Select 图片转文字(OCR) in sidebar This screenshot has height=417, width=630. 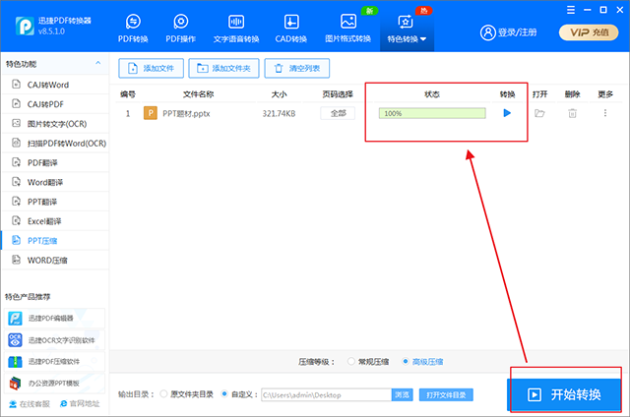pyautogui.click(x=55, y=124)
